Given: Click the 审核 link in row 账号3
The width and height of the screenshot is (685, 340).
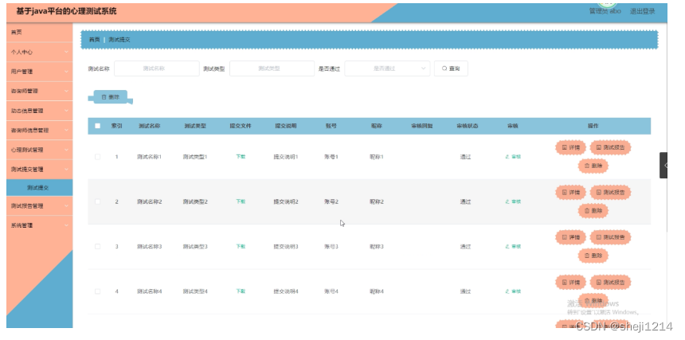Looking at the screenshot, I should (x=513, y=247).
